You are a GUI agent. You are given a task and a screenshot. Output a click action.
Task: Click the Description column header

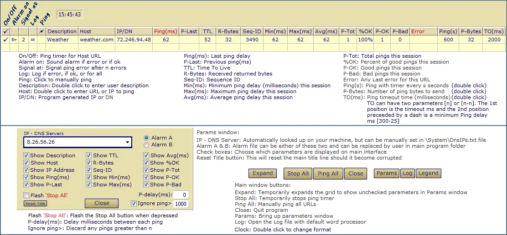click(x=62, y=32)
